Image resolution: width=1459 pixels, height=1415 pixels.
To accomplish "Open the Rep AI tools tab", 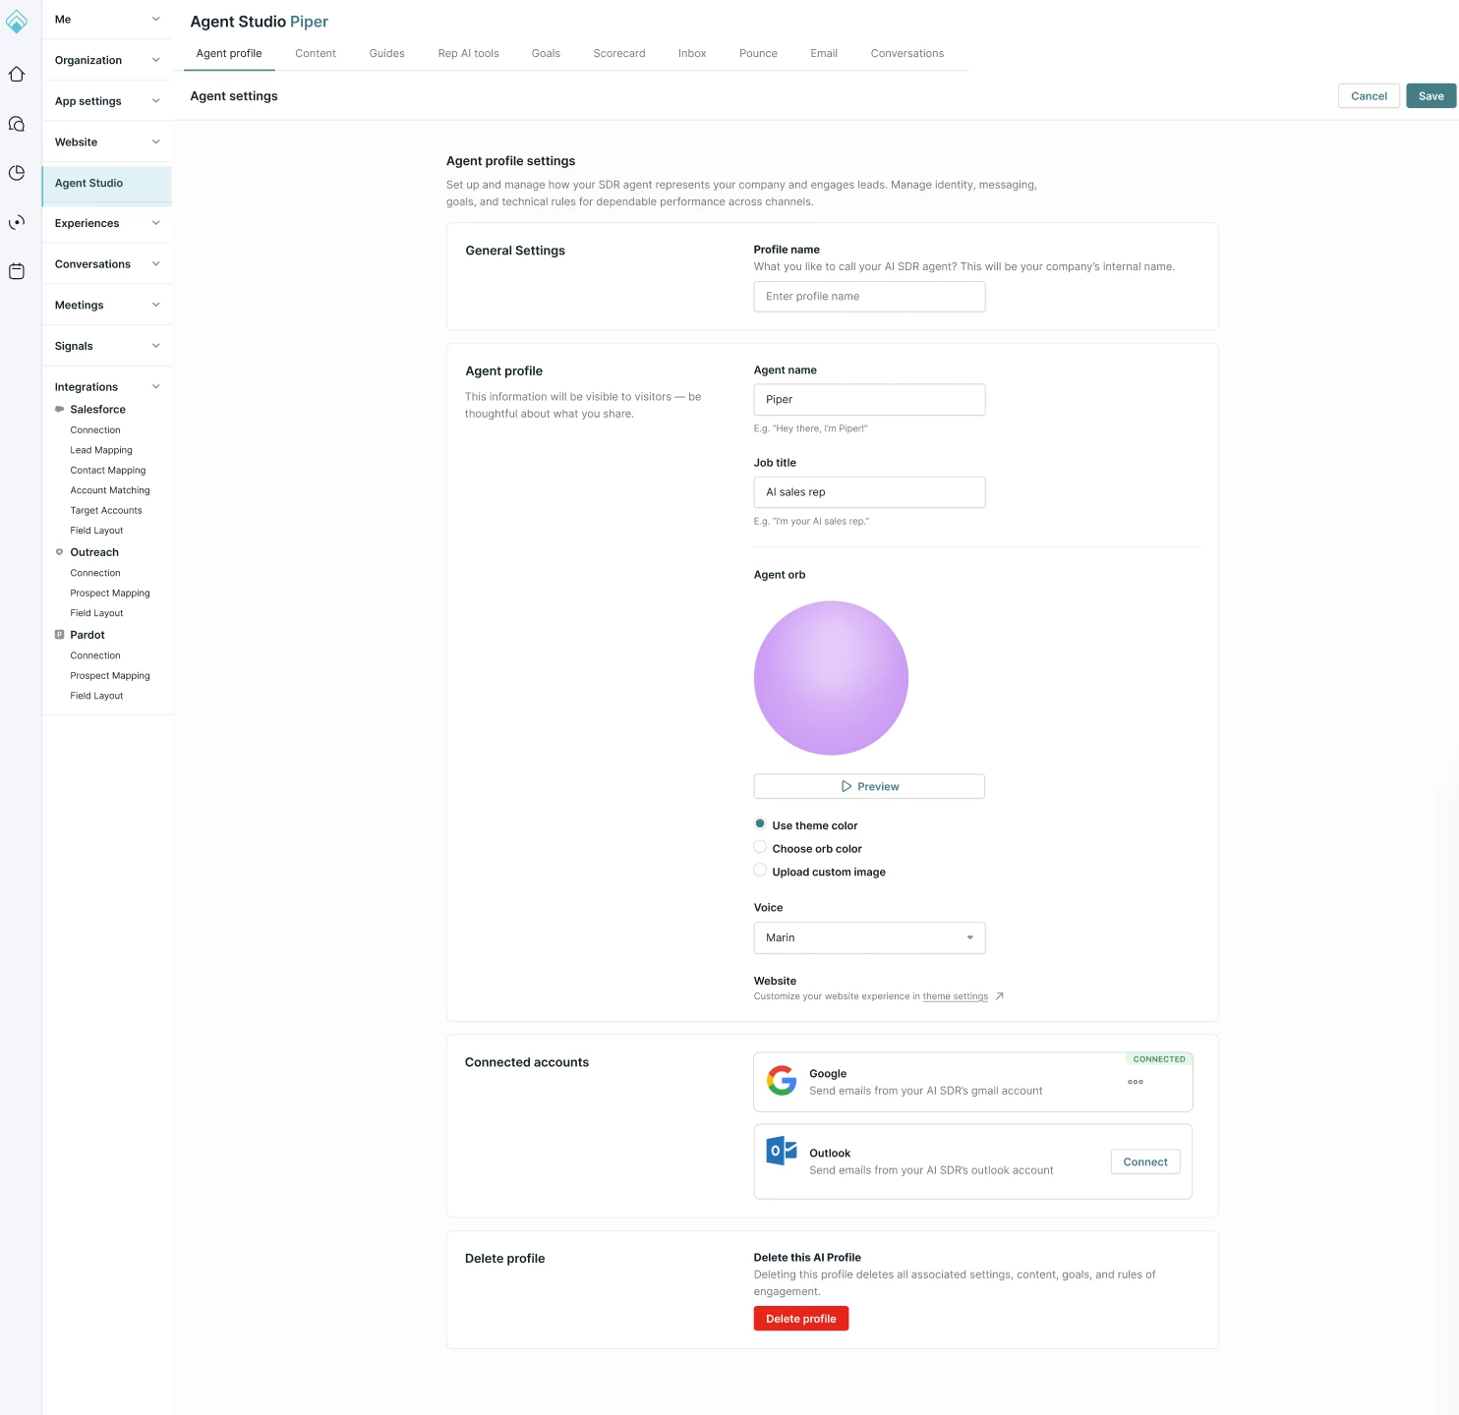I will click(469, 53).
